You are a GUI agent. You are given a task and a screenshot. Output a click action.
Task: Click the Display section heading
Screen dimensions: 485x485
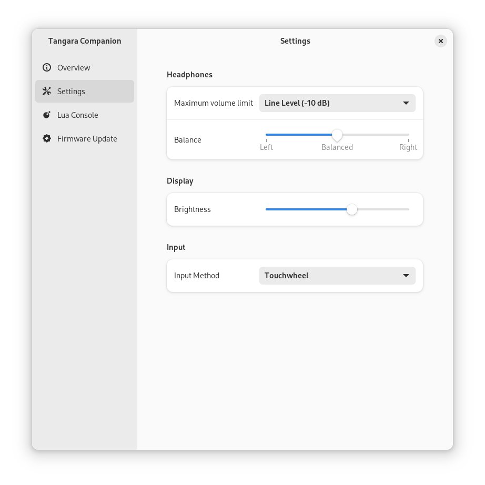click(x=180, y=181)
